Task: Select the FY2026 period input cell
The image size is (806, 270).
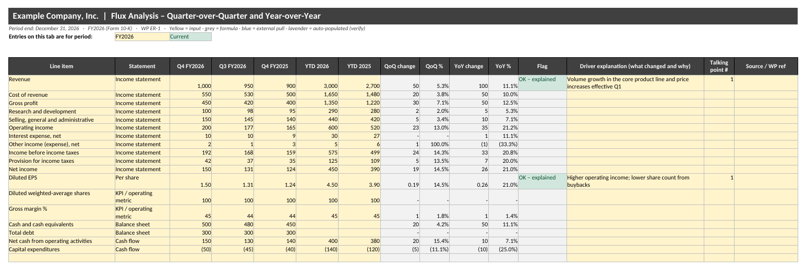Action: pyautogui.click(x=142, y=37)
